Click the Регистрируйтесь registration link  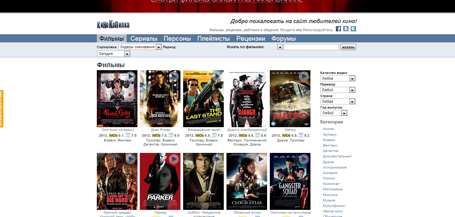point(318,30)
